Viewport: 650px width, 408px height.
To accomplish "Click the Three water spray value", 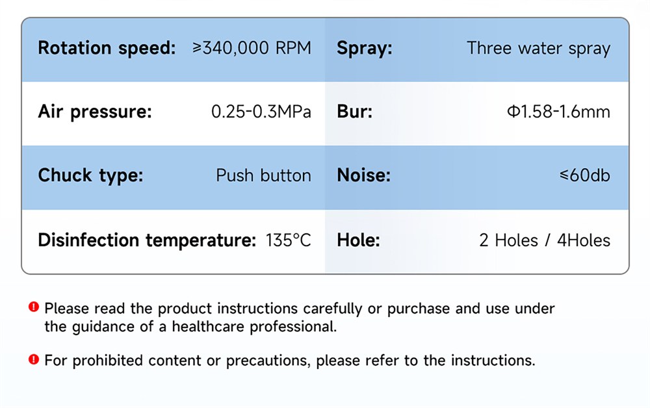I will 538,49.
